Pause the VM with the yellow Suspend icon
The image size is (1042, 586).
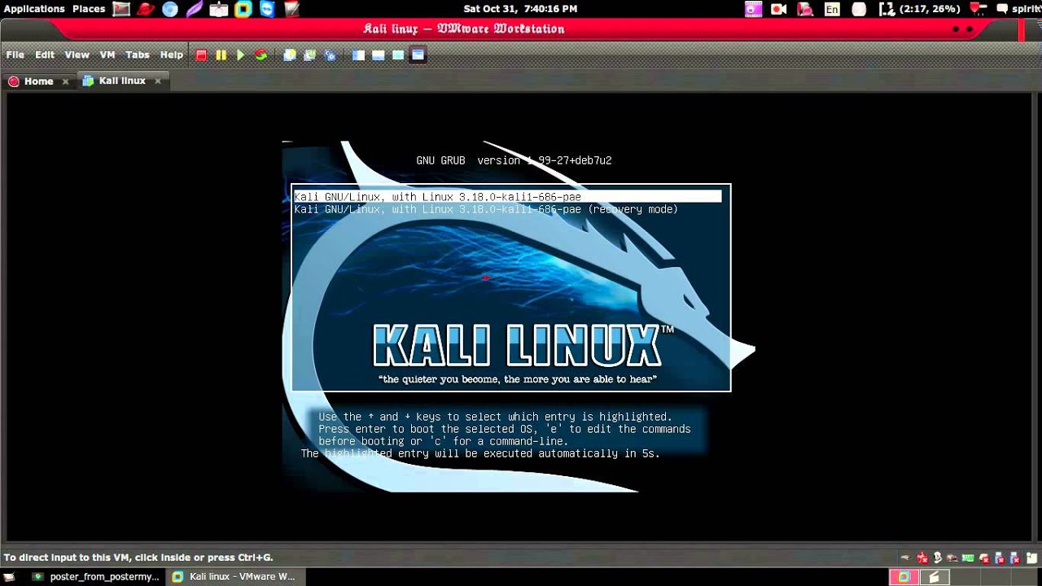pyautogui.click(x=221, y=55)
